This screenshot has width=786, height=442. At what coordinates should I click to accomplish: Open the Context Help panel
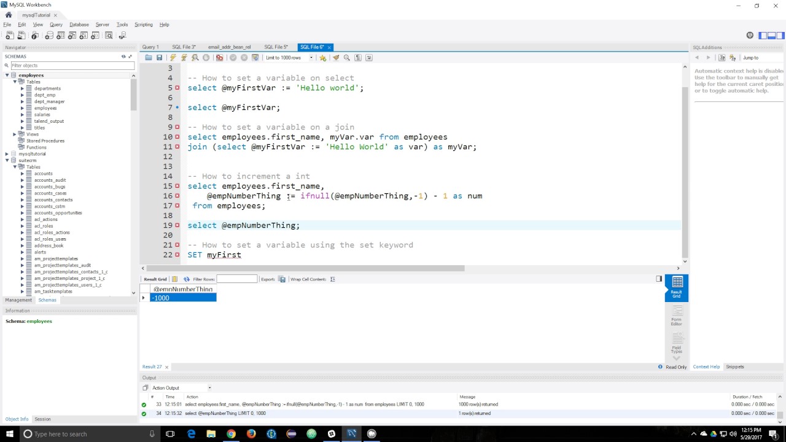coord(706,366)
